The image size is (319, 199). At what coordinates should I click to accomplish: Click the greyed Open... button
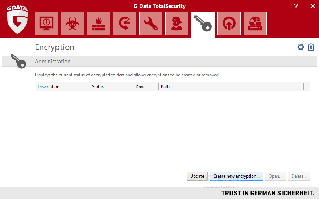pyautogui.click(x=275, y=176)
